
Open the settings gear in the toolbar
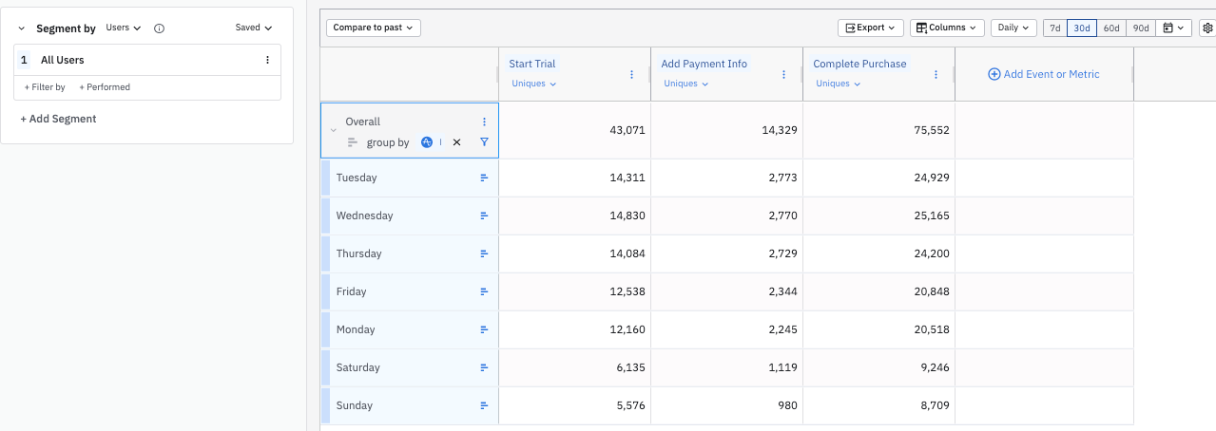[1207, 28]
